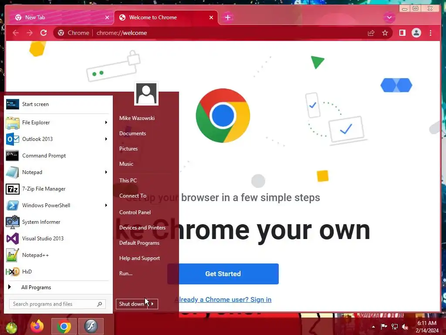This screenshot has height=335, width=446.
Task: Click the Shut down button
Action: pos(132,304)
